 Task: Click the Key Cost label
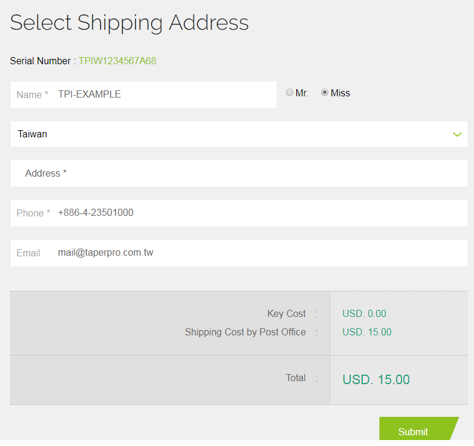286,314
